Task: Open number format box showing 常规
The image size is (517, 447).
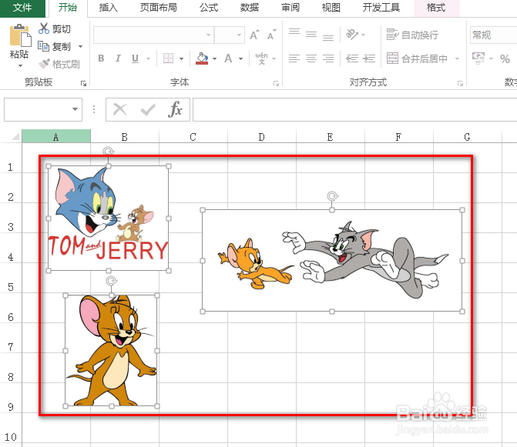Action: click(x=493, y=35)
